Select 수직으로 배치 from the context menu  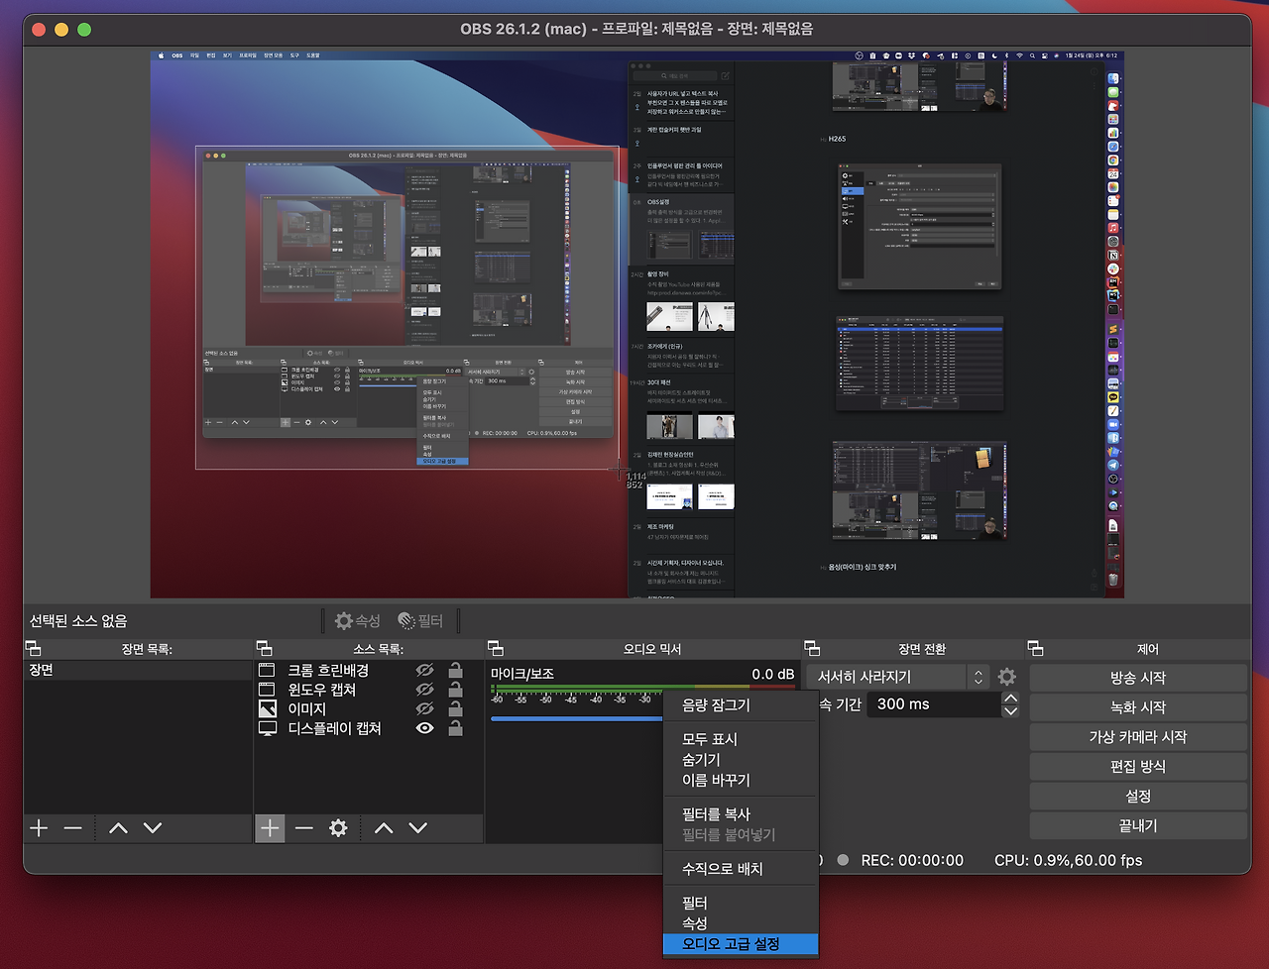tap(741, 869)
